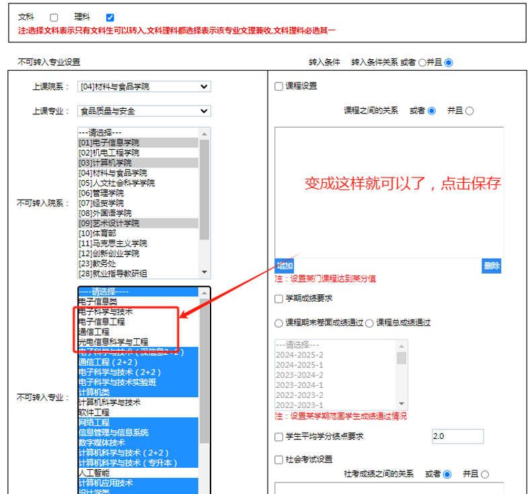The image size is (532, 494).
Task: Select [01]电子信息学院 in department list
Action: pos(138,142)
